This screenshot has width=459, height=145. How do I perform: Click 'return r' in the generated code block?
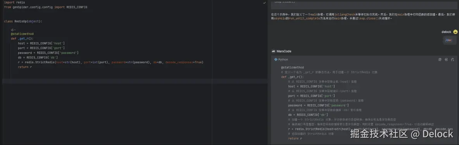tap(295, 138)
